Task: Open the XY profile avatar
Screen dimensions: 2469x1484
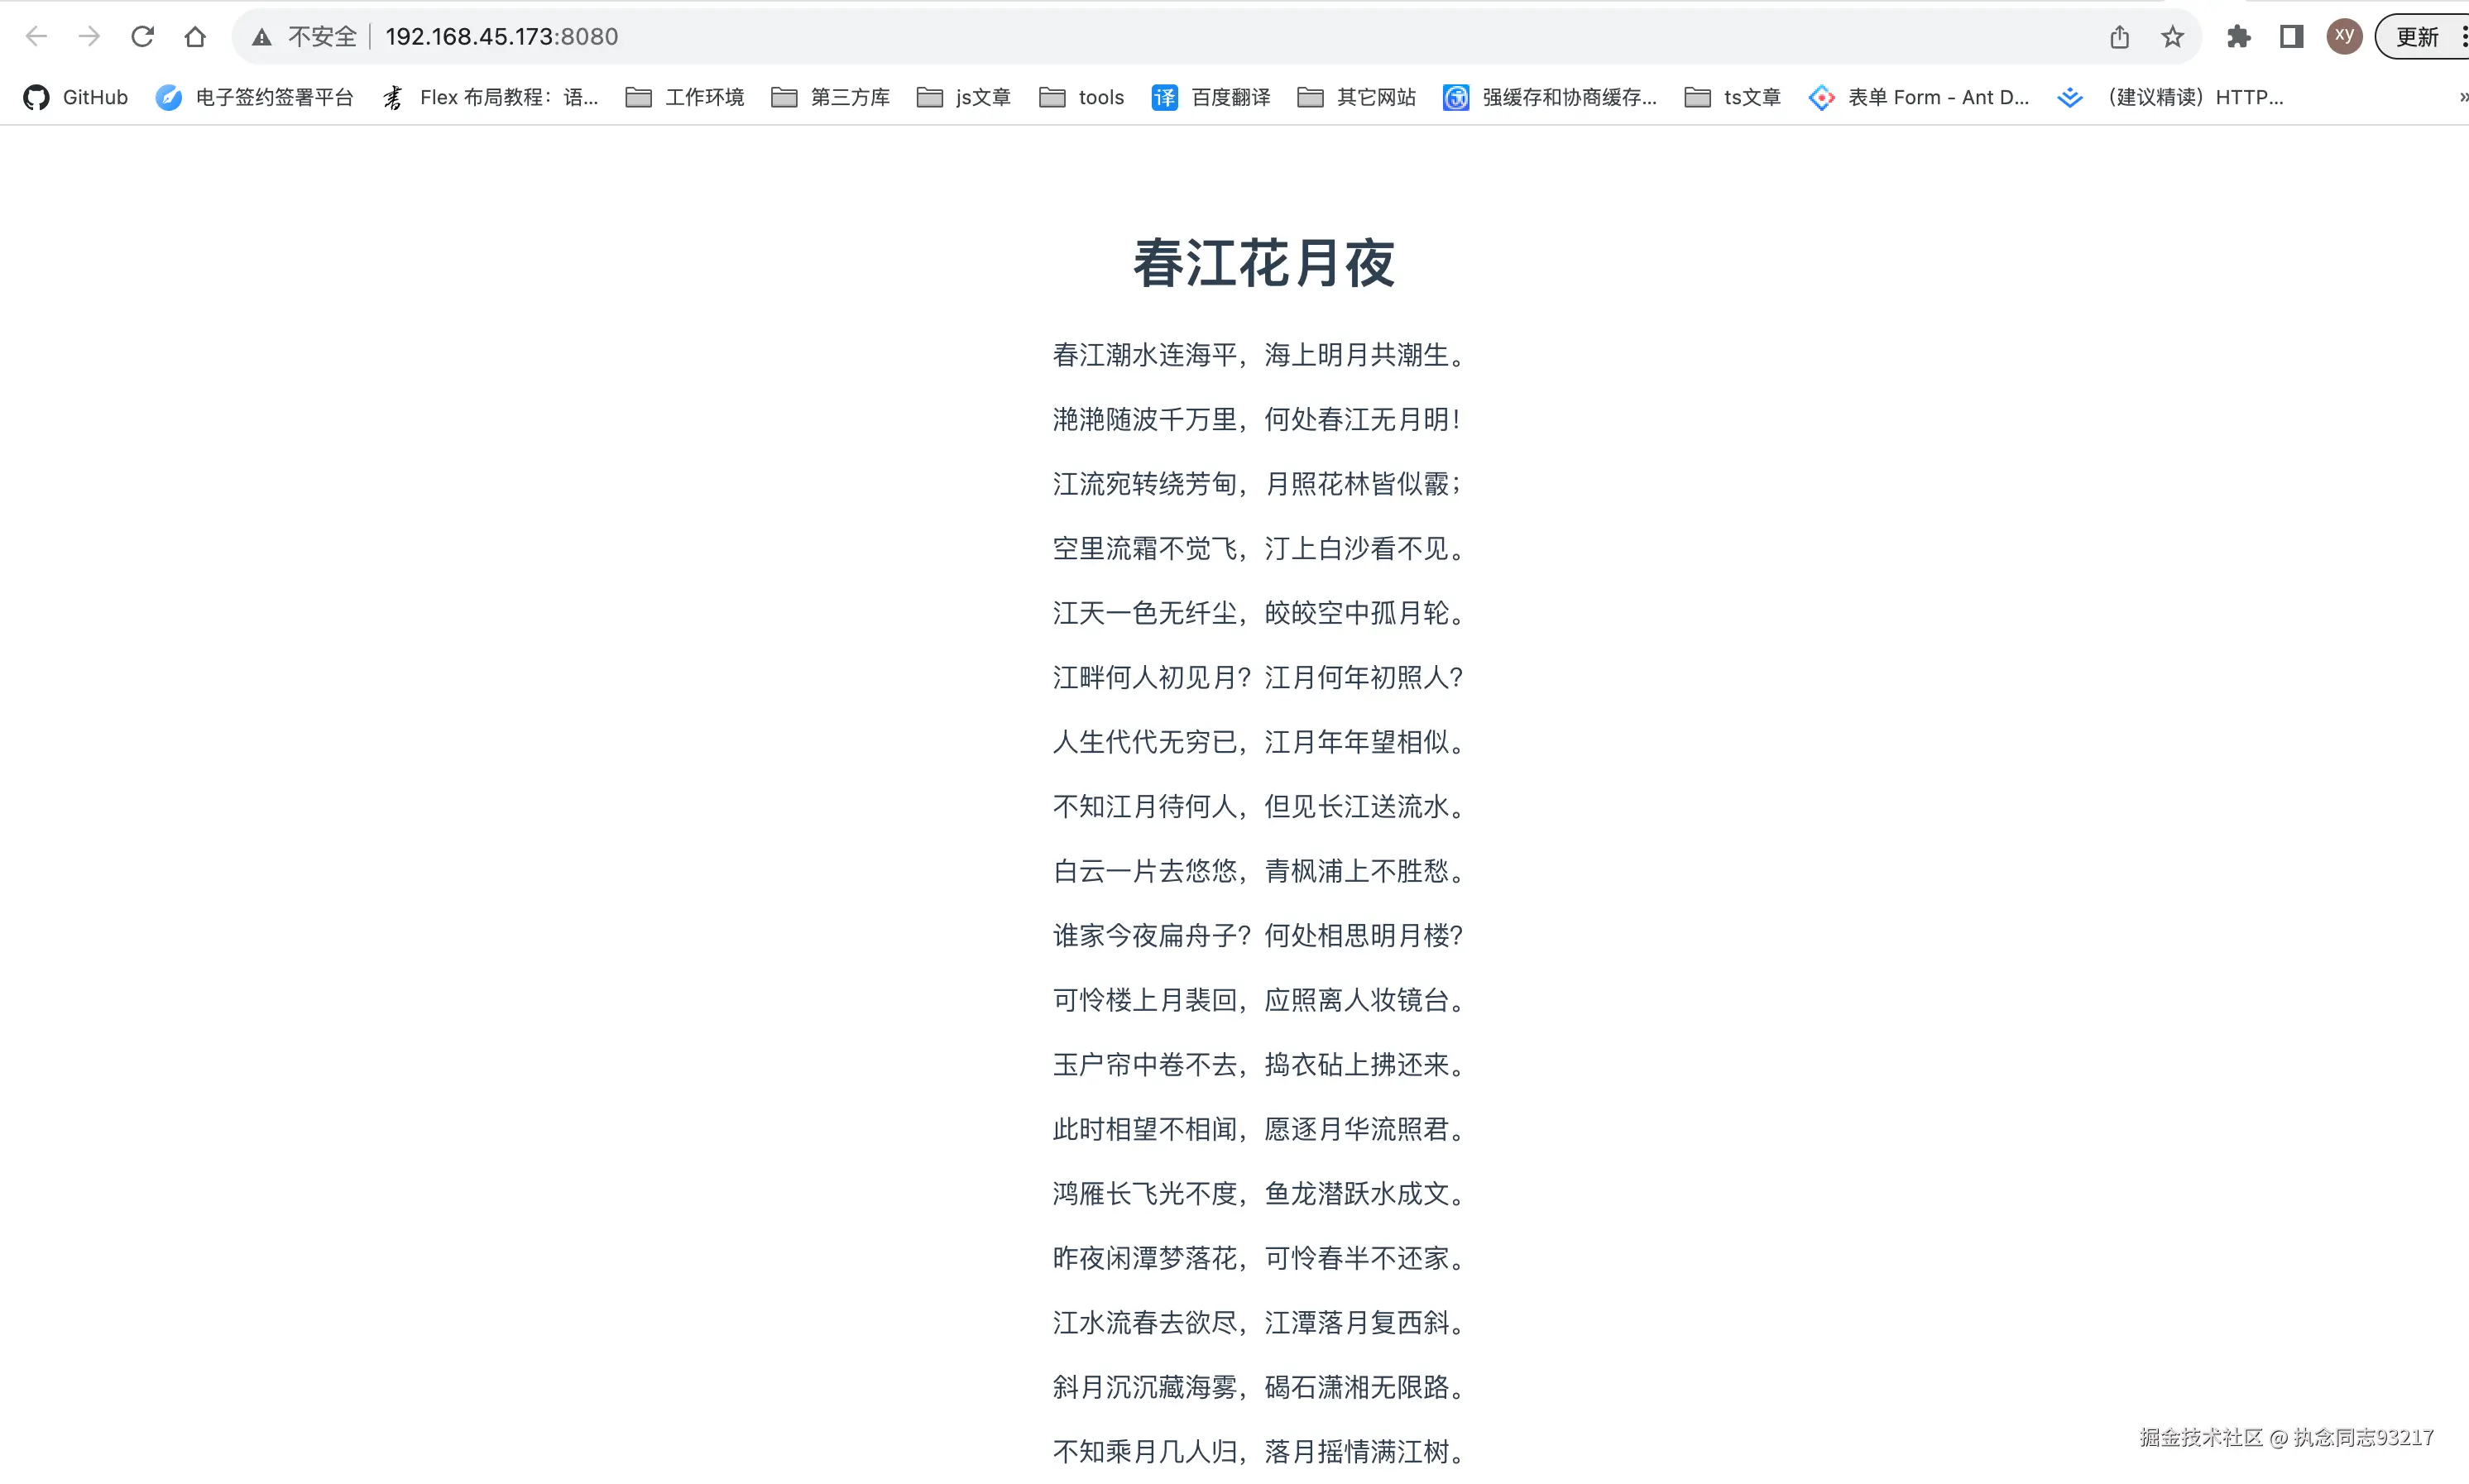Action: (2344, 37)
